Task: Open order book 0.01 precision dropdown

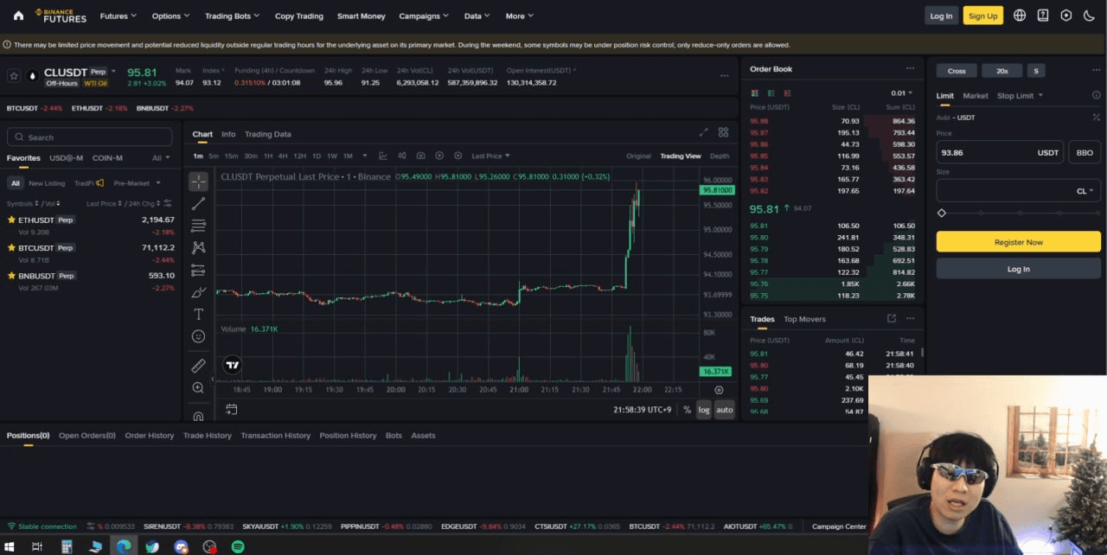Action: tap(902, 93)
